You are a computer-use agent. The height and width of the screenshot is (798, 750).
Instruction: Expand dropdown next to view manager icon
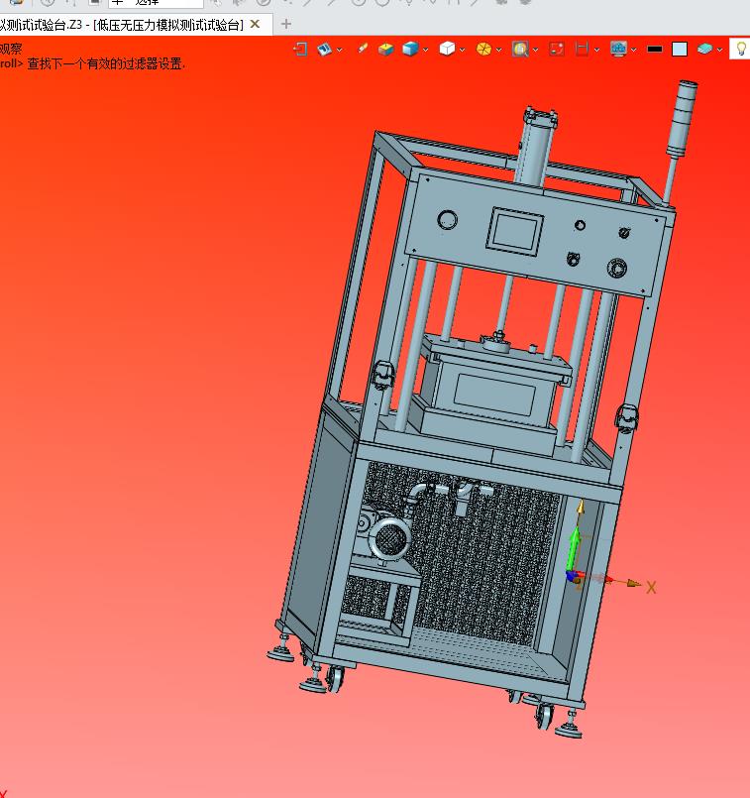[x=340, y=50]
